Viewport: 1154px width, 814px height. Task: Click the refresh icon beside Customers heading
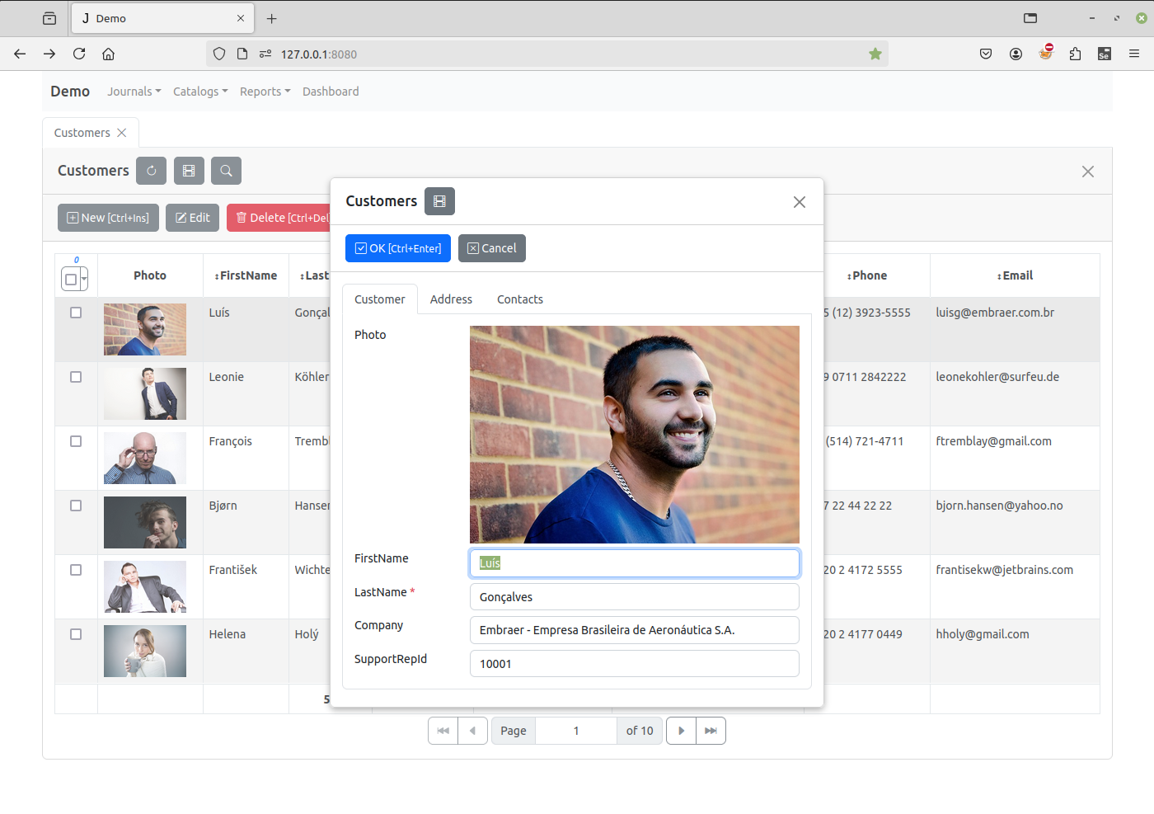pyautogui.click(x=151, y=171)
